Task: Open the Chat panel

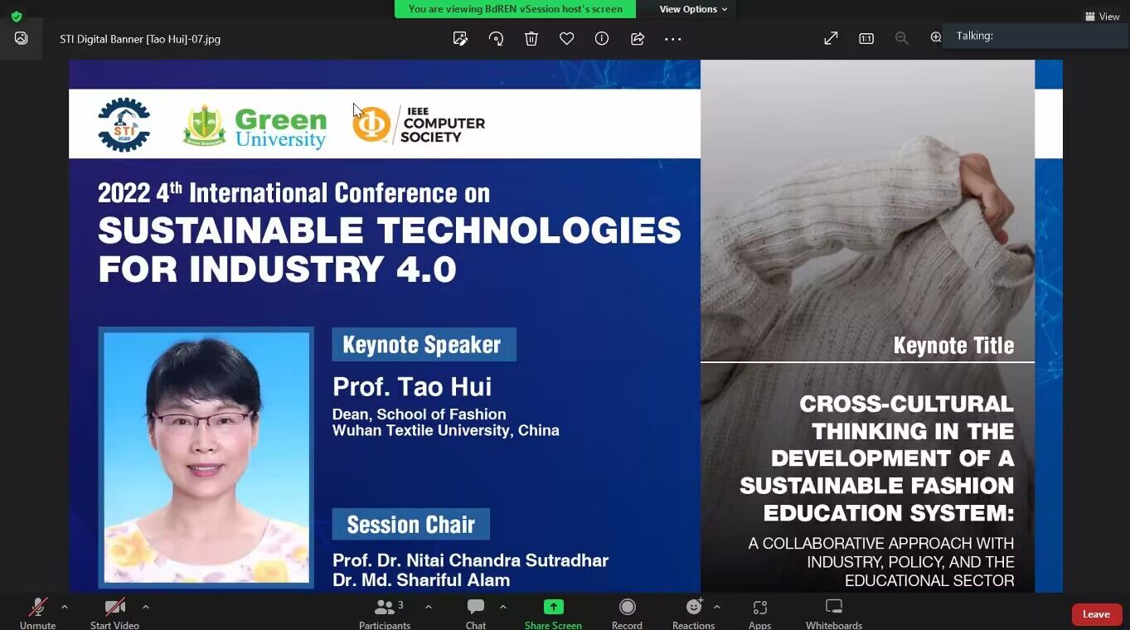Action: tap(476, 613)
